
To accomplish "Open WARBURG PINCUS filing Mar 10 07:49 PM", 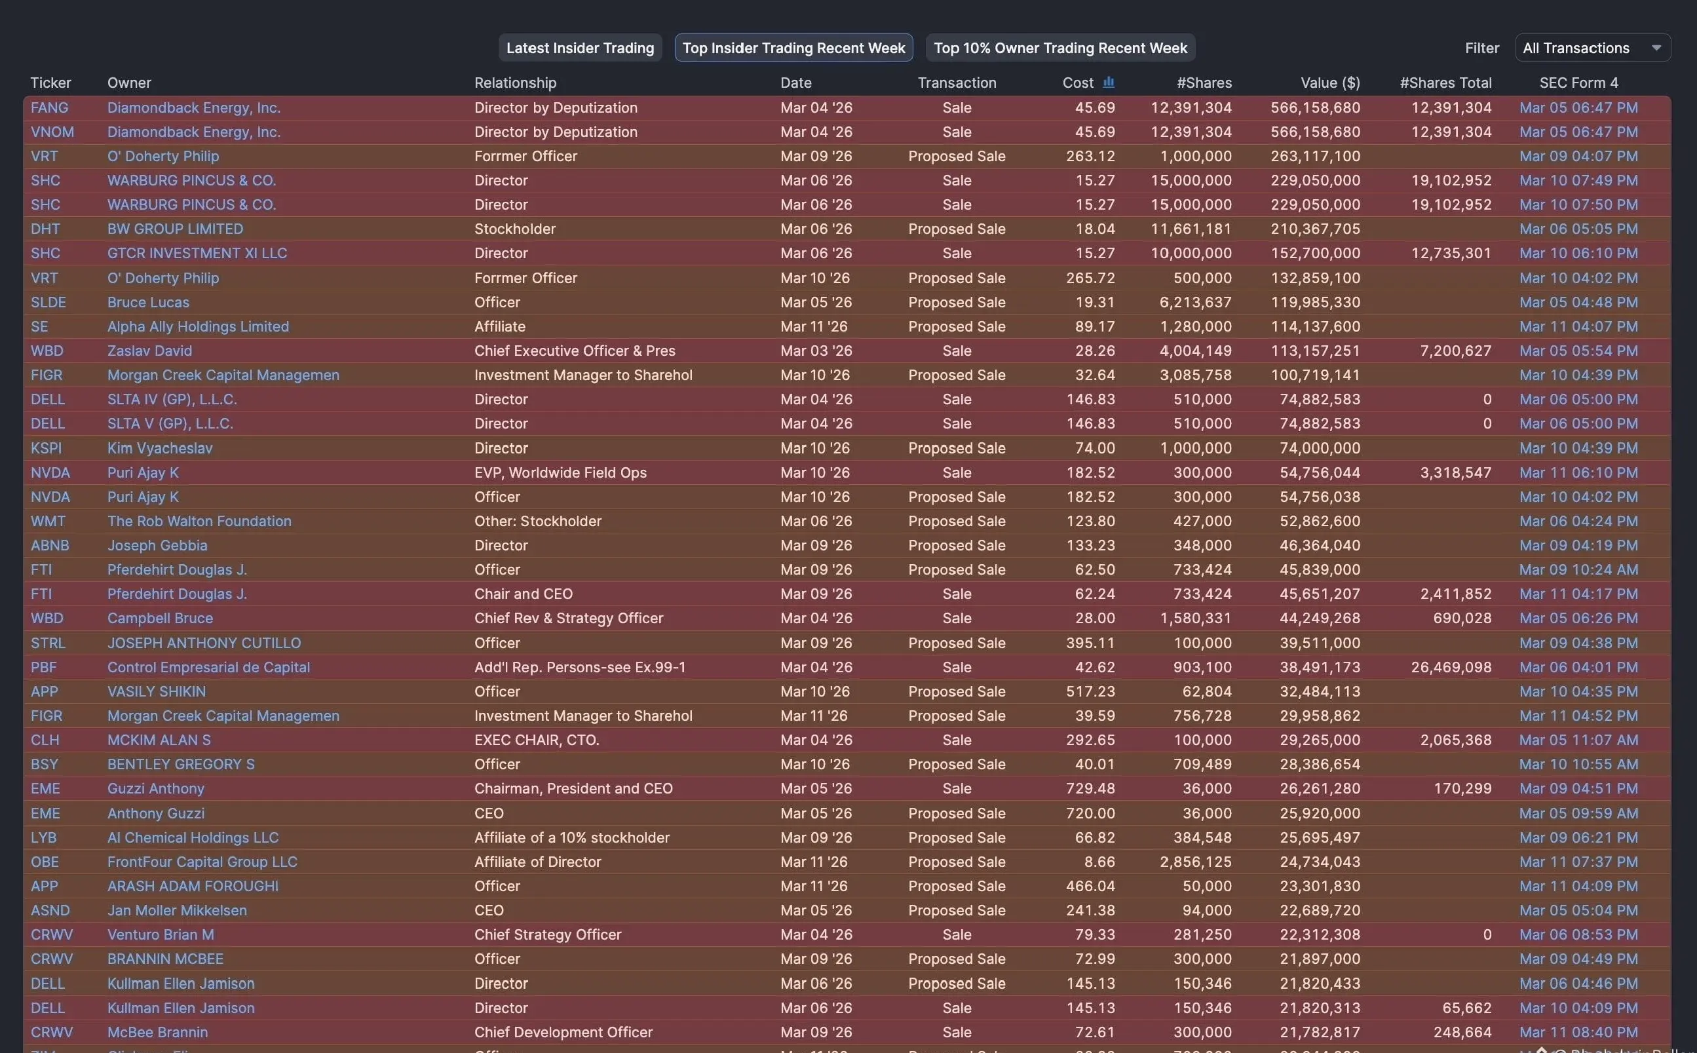I will [1578, 180].
